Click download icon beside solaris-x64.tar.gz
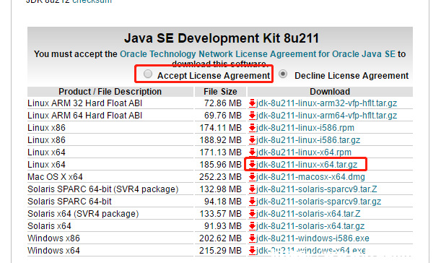Image resolution: width=441 pixels, height=263 pixels. click(253, 226)
